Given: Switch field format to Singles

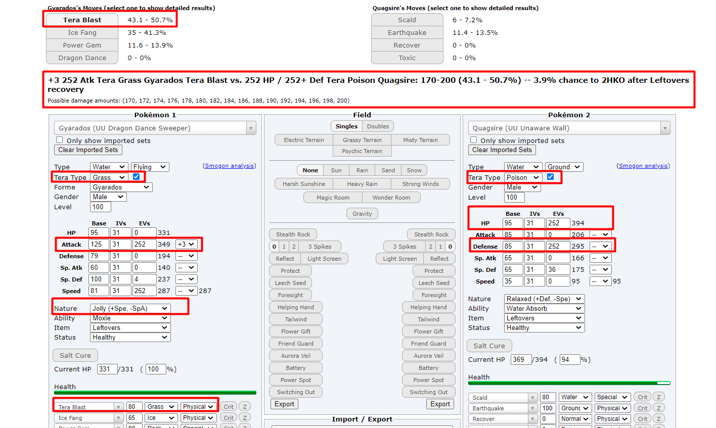Looking at the screenshot, I should pos(346,126).
